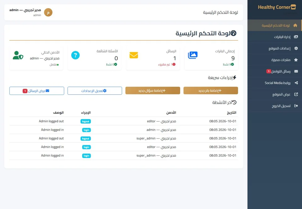This screenshot has height=209, width=302.
Task: Choose تسجيل الخروج in the sidebar
Action: click(275, 106)
